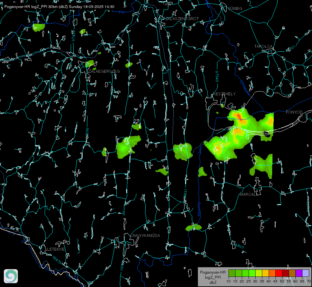Screen dimensions: 312x287
Task: Select the 25–30 dBZ bright green swatch
Action: coord(252,273)
